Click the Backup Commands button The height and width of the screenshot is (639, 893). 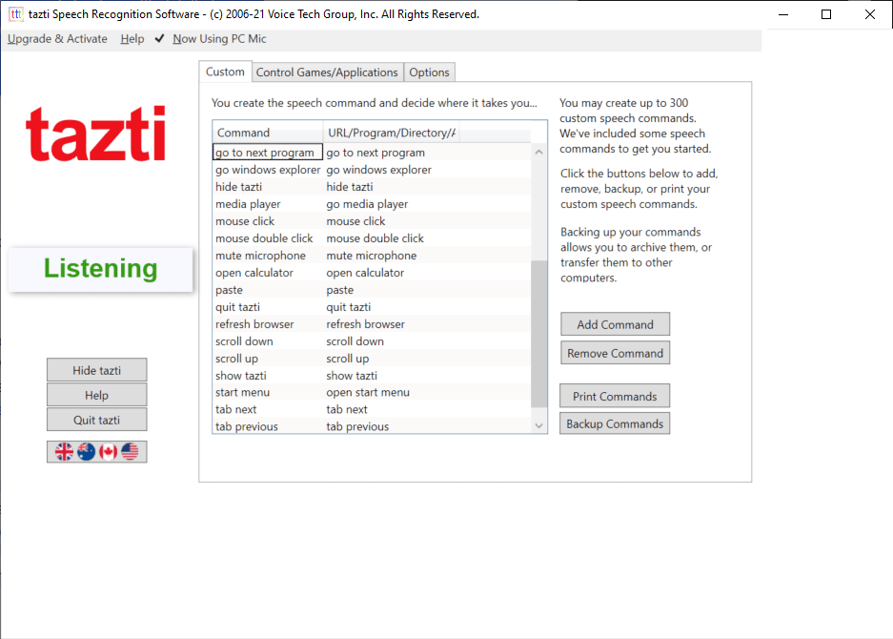(x=615, y=423)
